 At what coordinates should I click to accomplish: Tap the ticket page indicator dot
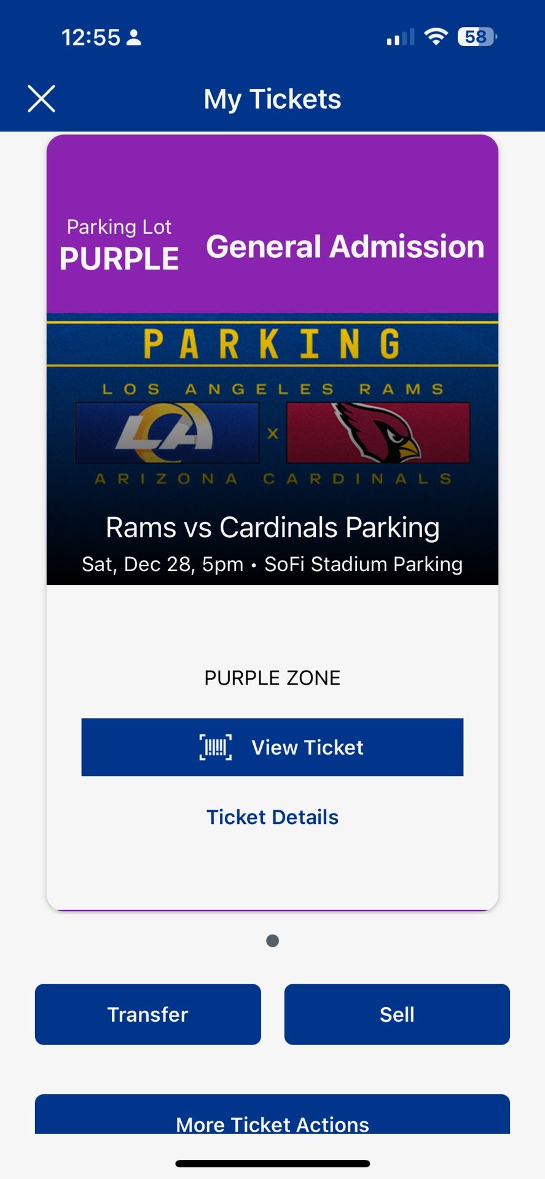[272, 941]
